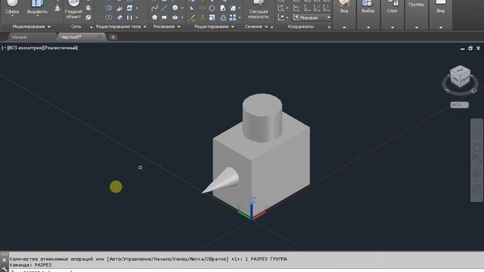484x272 pixels.
Task: Open the Координаты panel dialog launcher
Action: click(329, 27)
